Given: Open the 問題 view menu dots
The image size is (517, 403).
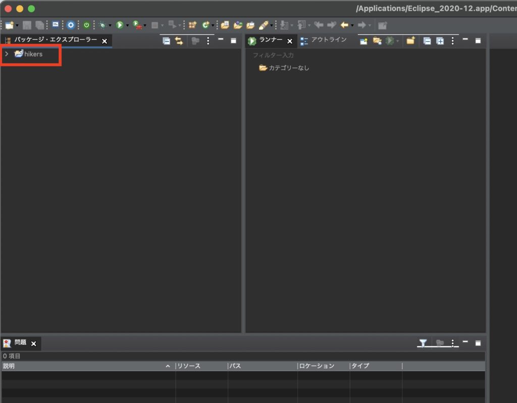Looking at the screenshot, I should (453, 343).
